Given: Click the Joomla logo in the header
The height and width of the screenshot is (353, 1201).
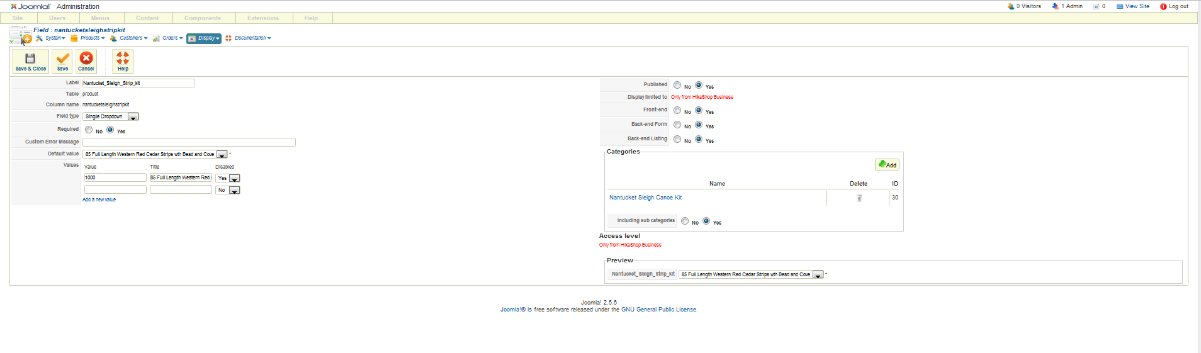Looking at the screenshot, I should pos(31,6).
